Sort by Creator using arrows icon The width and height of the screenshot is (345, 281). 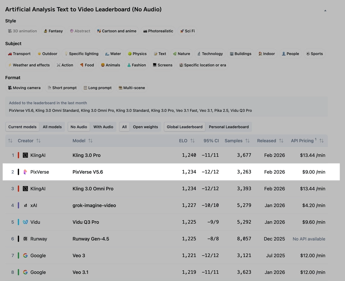pos(38,141)
